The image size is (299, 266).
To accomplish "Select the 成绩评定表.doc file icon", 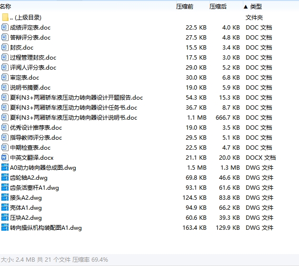I will [5, 27].
